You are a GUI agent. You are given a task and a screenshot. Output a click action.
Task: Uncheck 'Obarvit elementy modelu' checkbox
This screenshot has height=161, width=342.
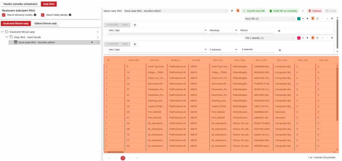tap(4, 15)
